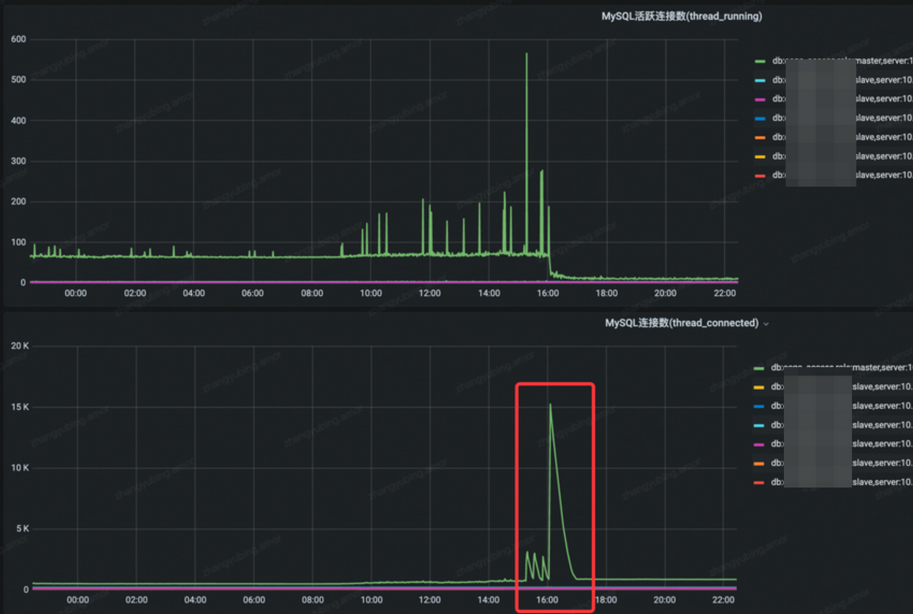Click the 15K peak in thread_connected chart
Viewport: 913px width, 614px height.
tap(550, 405)
